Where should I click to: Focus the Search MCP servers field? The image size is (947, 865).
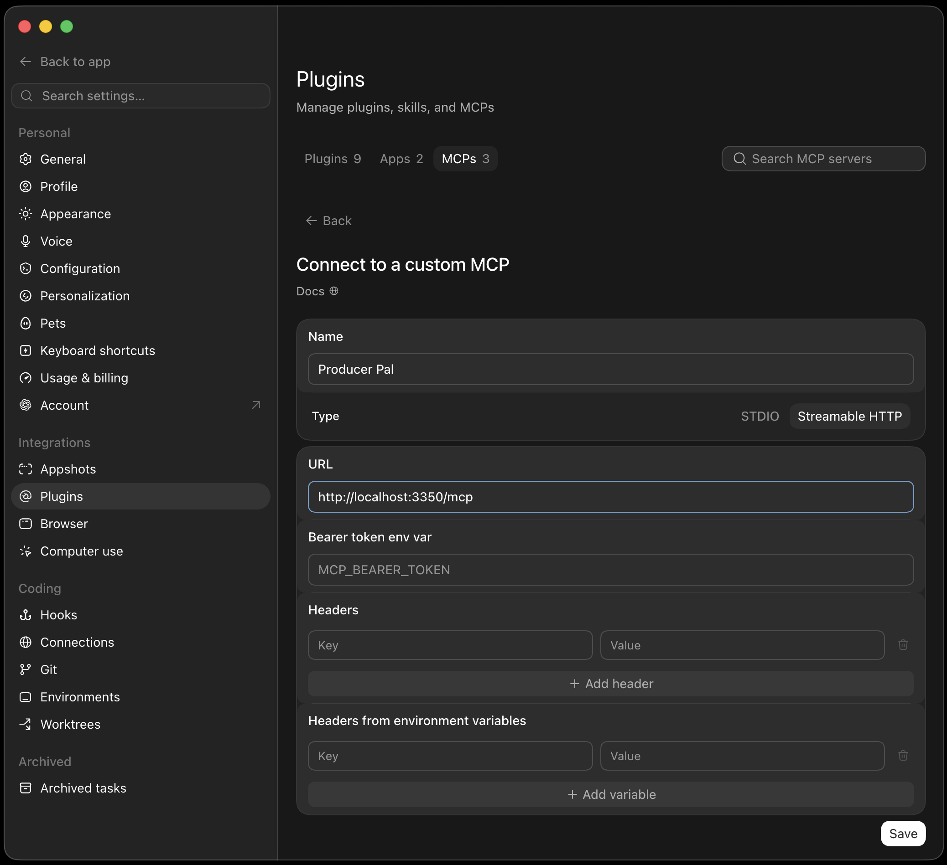(823, 159)
